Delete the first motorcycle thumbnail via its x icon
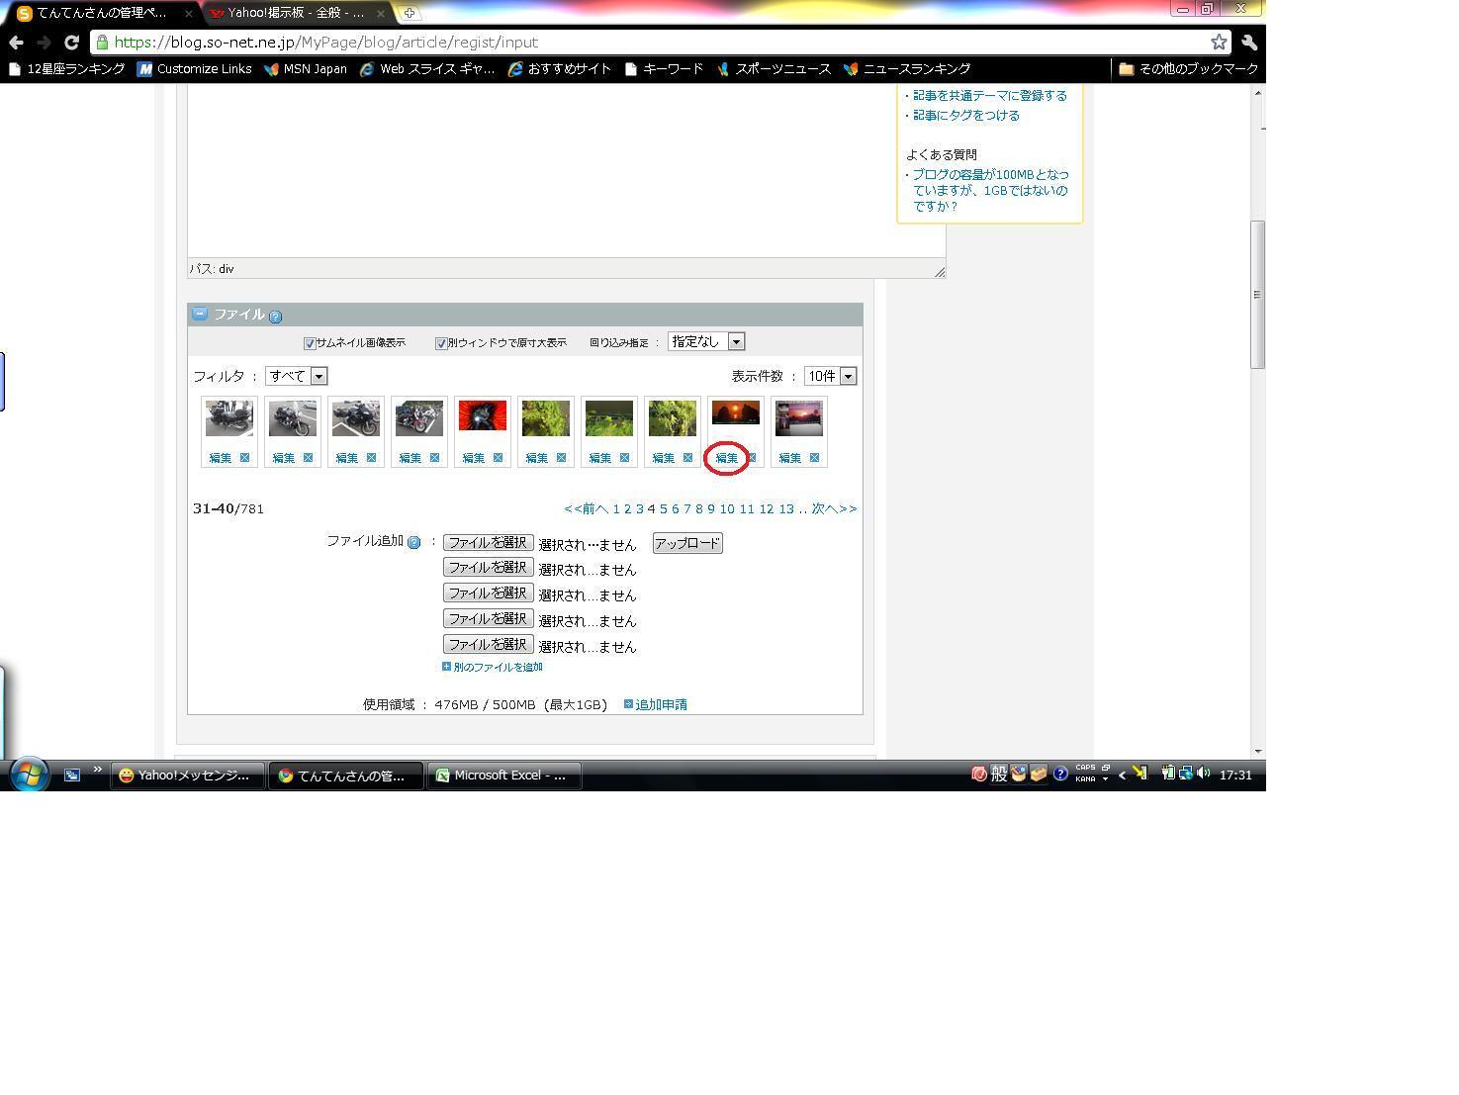 click(x=244, y=457)
